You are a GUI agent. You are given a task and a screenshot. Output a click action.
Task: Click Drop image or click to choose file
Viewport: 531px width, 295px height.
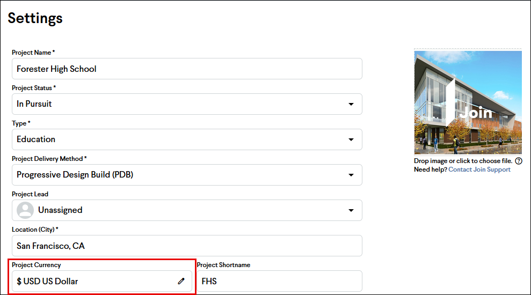pos(463,161)
